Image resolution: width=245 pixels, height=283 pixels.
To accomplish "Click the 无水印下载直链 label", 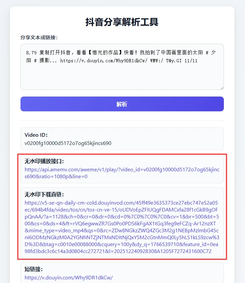I will pos(44,194).
